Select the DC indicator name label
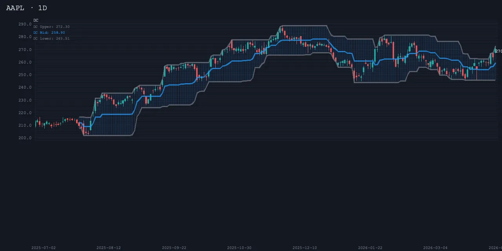The width and height of the screenshot is (502, 251). (36, 20)
